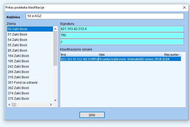Screen dimensions: 190x127
Task: Click left arrow of horizontal scrollbar
Action: click(x=10, y=105)
